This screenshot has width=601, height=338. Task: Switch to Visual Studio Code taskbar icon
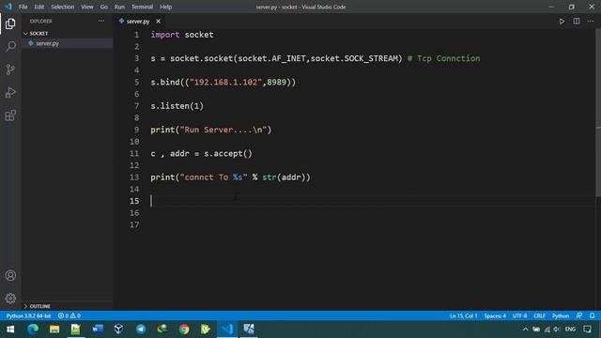[227, 330]
